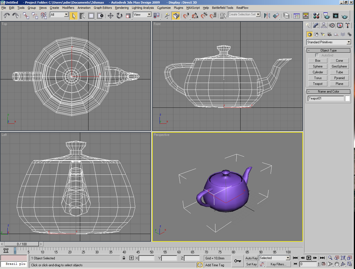355x269 pixels.
Task: Toggle the selection lock padlock
Action: (x=124, y=258)
